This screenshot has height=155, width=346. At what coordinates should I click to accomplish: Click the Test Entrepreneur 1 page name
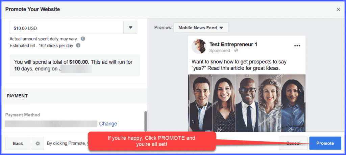tap(233, 44)
